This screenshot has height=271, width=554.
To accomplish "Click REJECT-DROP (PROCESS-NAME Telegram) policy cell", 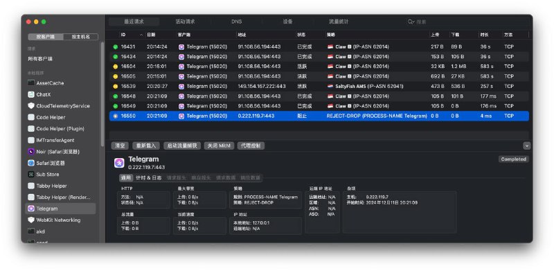I will 377,116.
